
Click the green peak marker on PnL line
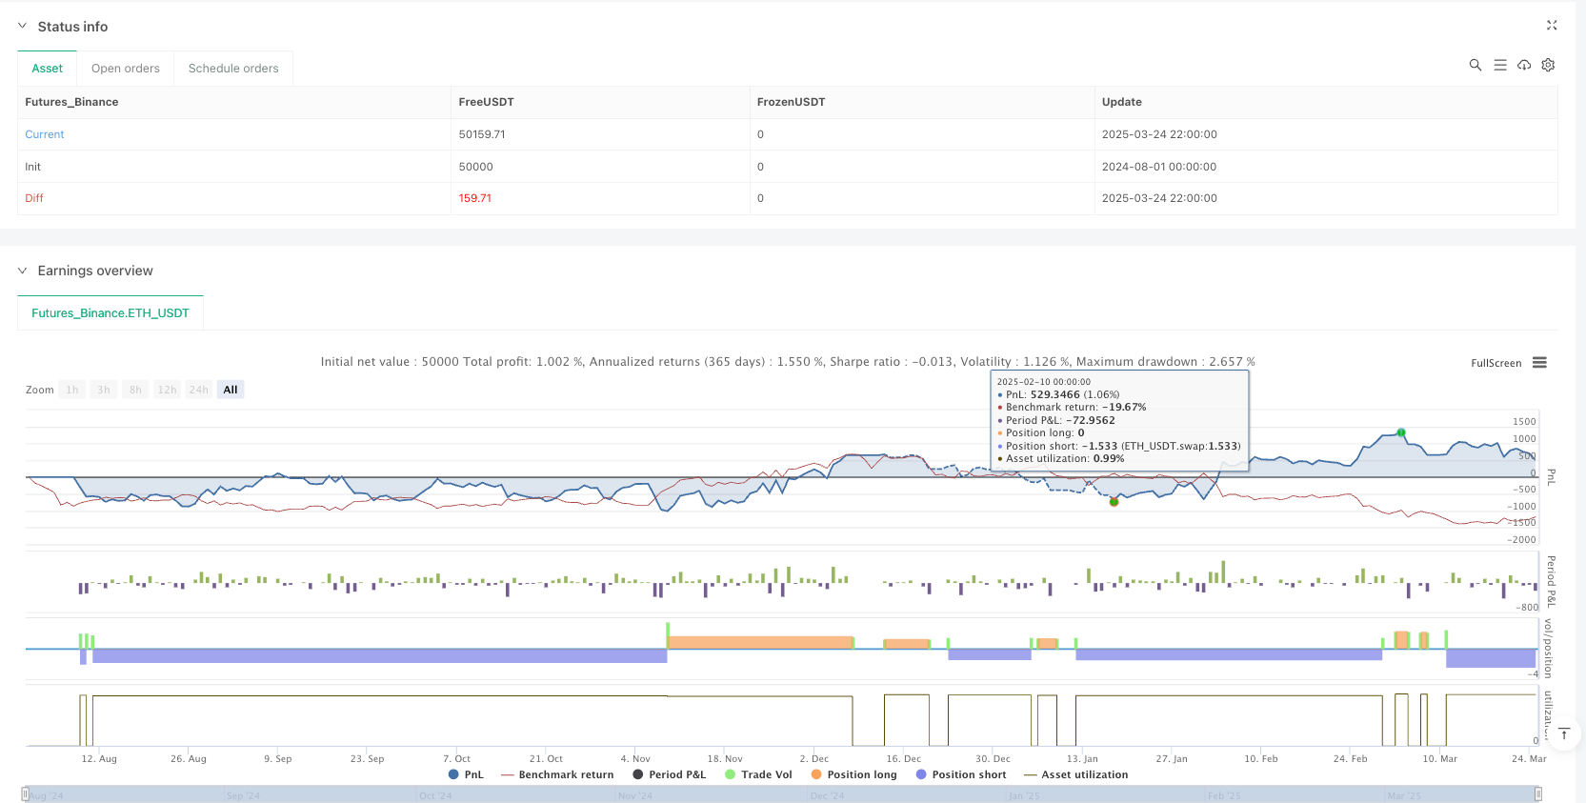[1401, 432]
